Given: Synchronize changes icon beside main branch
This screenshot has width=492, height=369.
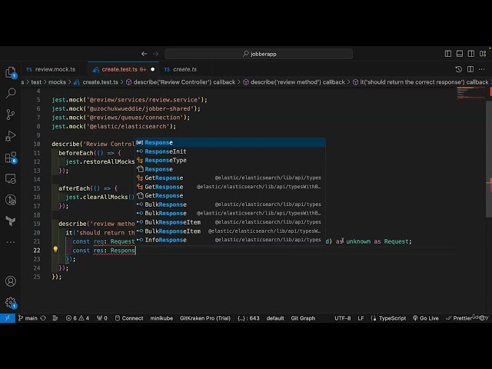Looking at the screenshot, I should pyautogui.click(x=43, y=318).
